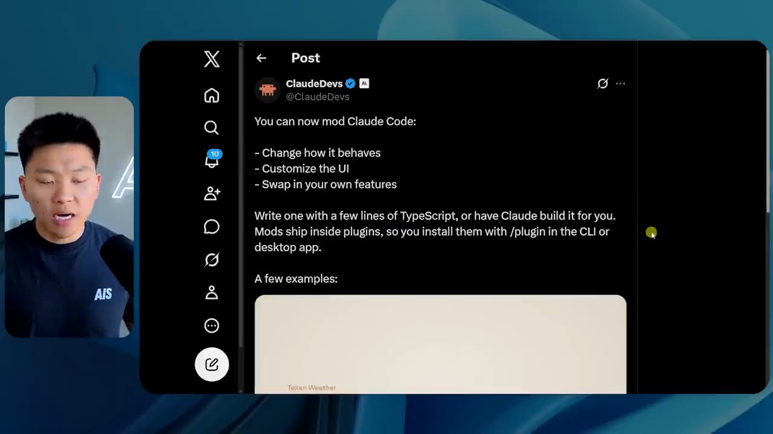773x434 pixels.
Task: Click line "- Change how it behaves"
Action: click(x=318, y=153)
